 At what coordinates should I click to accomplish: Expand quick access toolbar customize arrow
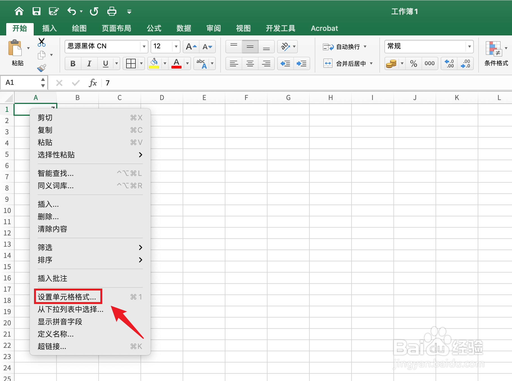click(129, 12)
